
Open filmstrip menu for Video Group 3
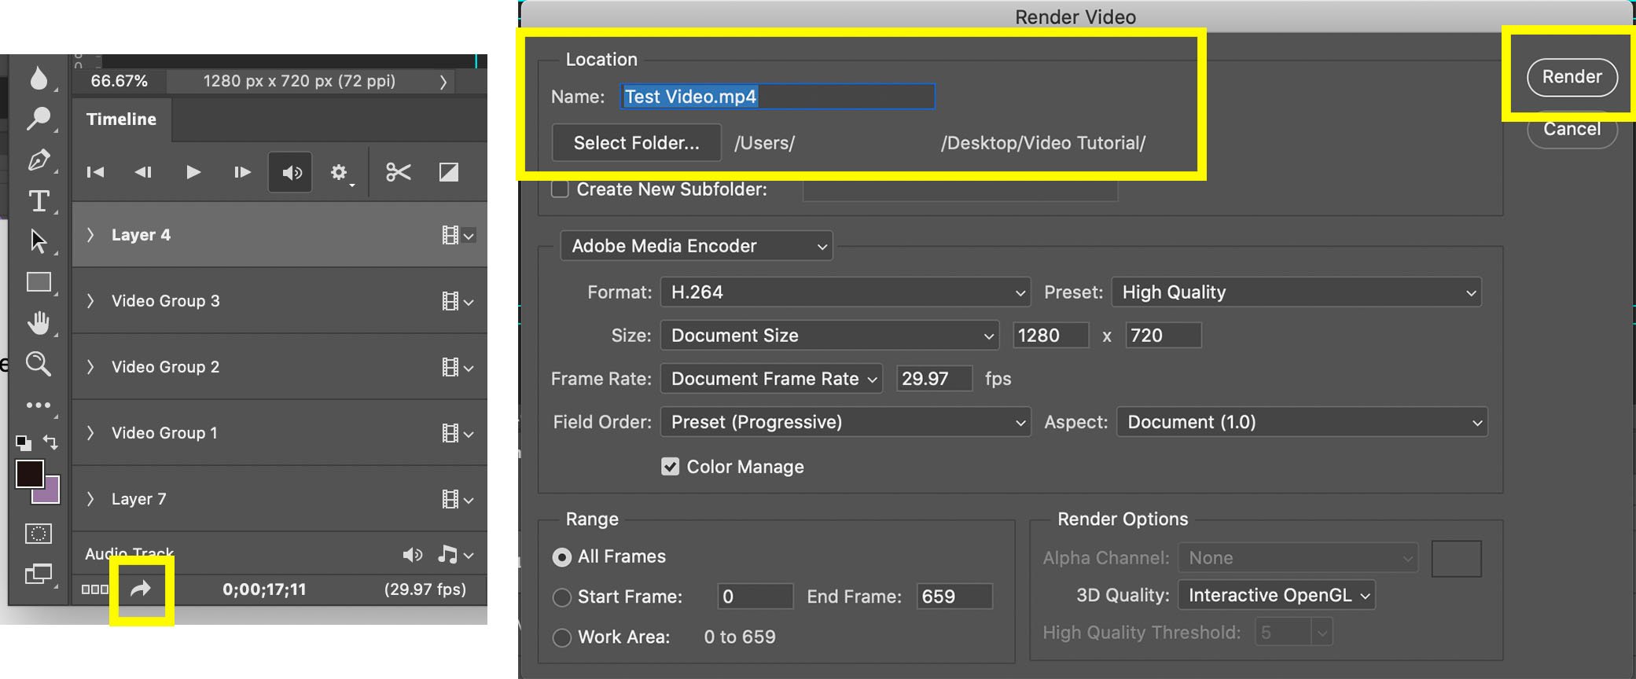point(458,301)
